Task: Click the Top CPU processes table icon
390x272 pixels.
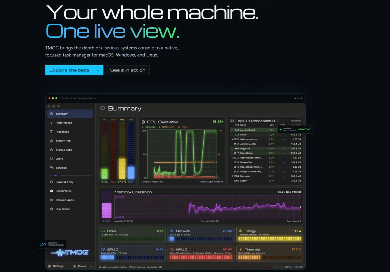Action: click(x=232, y=121)
